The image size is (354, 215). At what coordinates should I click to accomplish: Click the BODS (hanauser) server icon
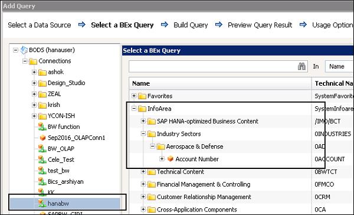(x=24, y=50)
